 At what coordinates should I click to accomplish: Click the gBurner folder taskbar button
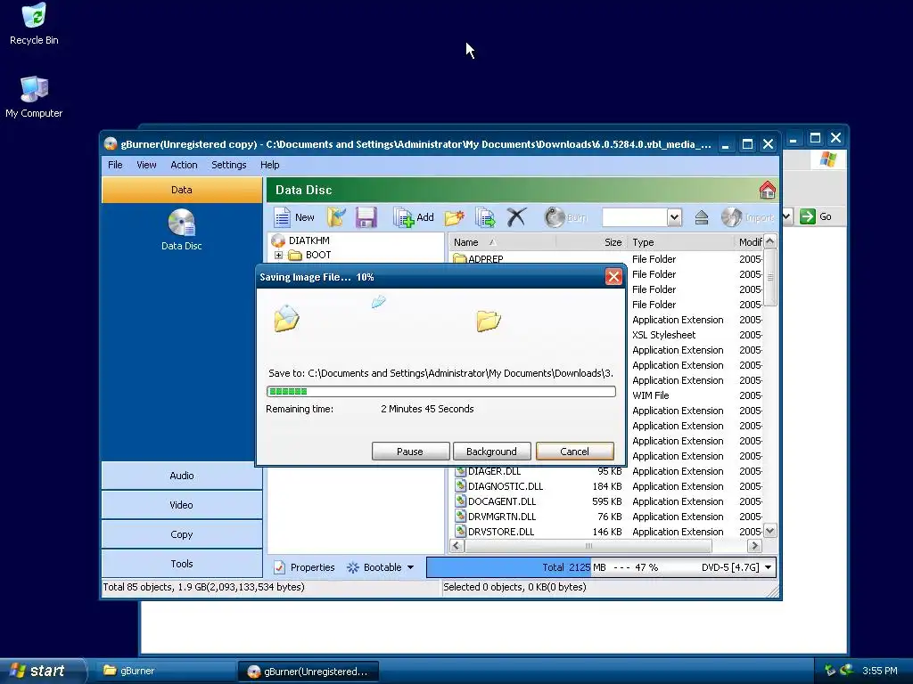click(166, 671)
